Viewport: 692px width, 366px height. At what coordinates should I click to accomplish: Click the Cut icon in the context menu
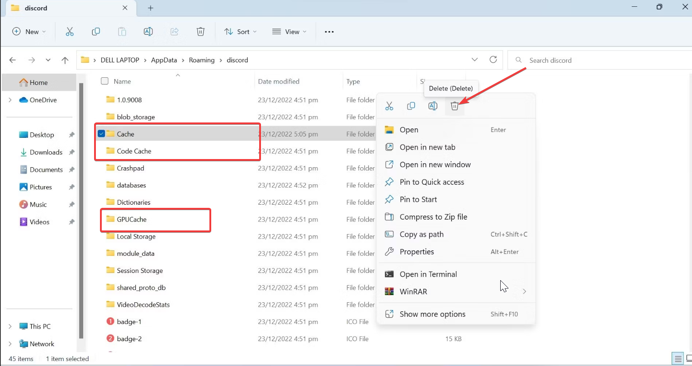click(x=389, y=106)
